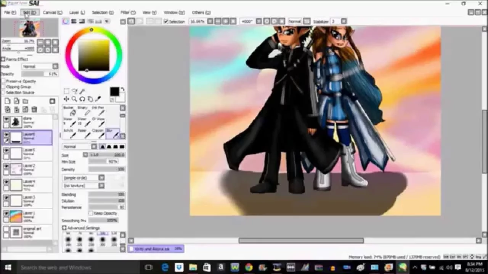Open the Stabilizer value dropdown

(344, 22)
